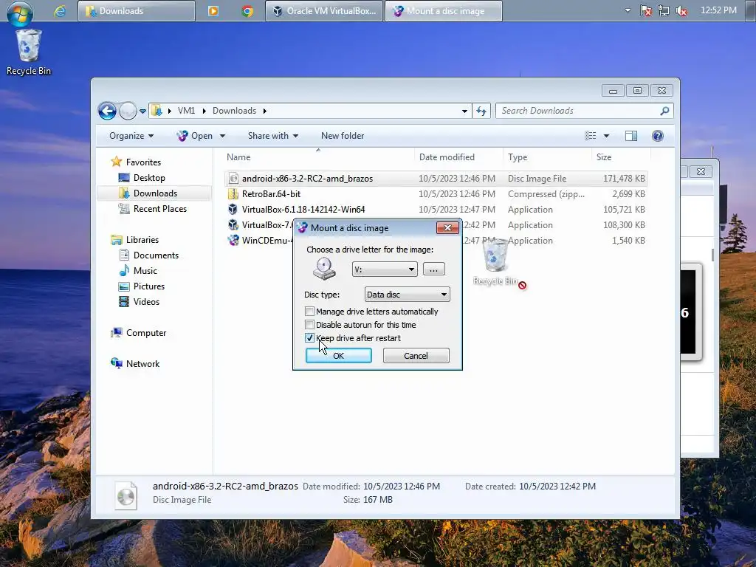Uncheck Keep drive after restart

309,338
